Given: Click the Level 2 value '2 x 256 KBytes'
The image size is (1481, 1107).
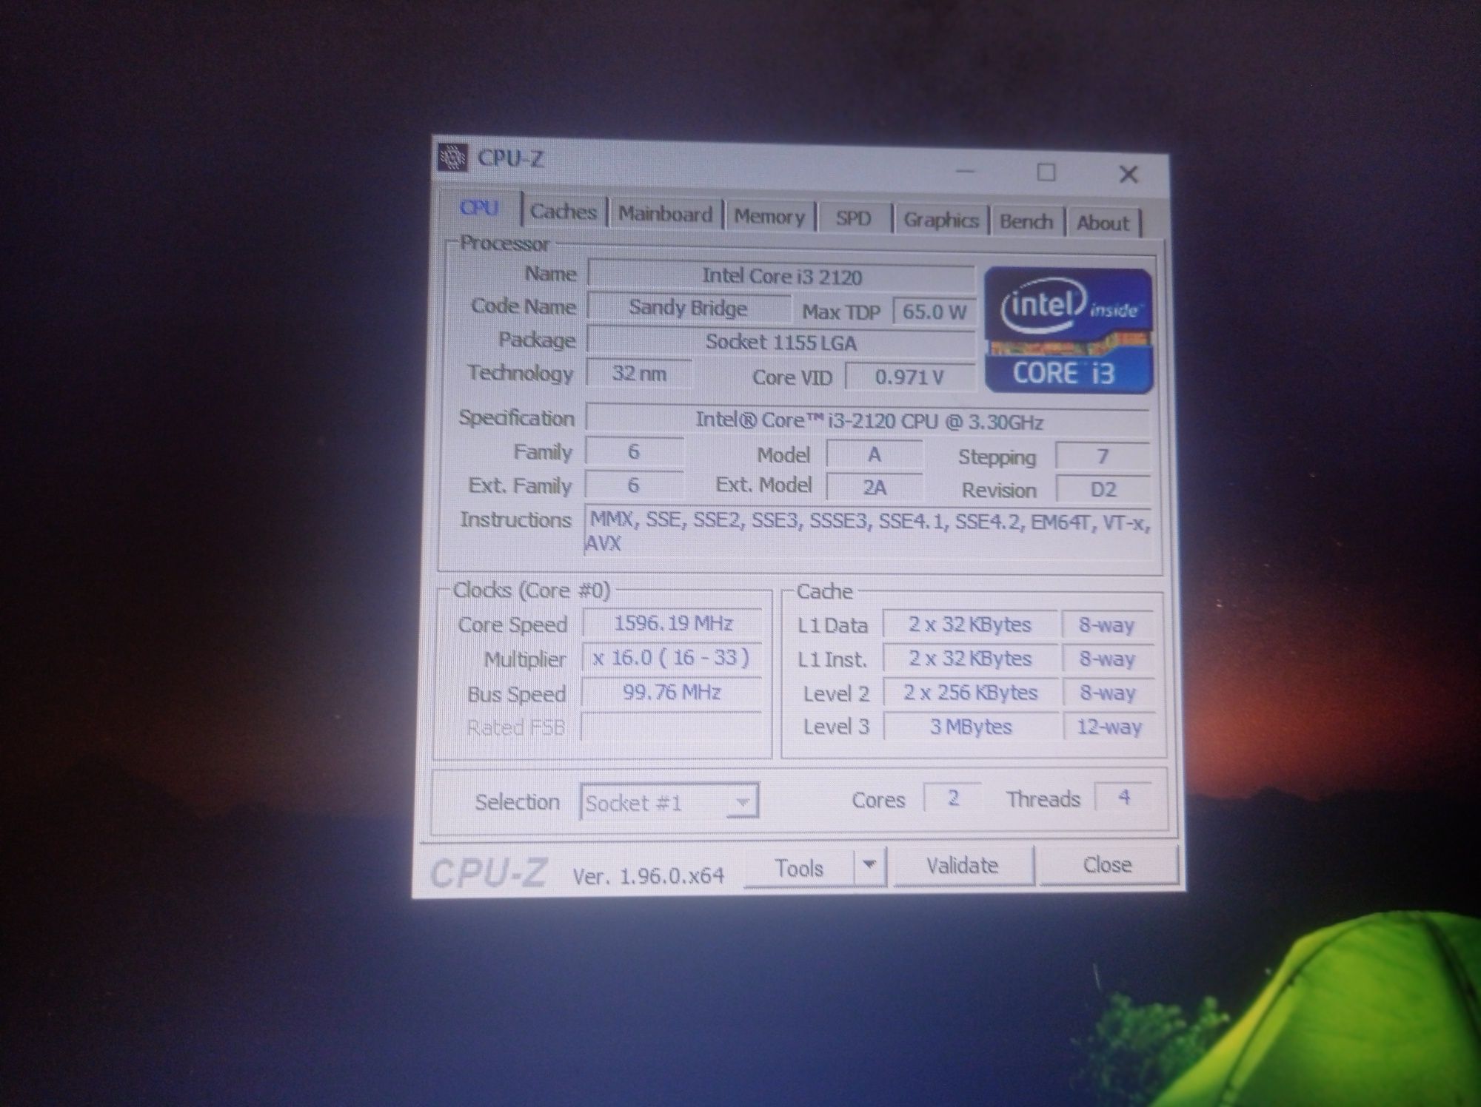Looking at the screenshot, I should point(970,693).
